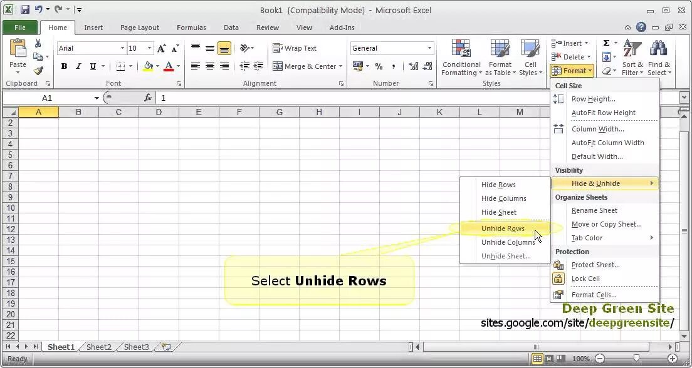Click the Insert Worksheet tab icon
Viewport: 692px width, 368px height.
pos(166,347)
